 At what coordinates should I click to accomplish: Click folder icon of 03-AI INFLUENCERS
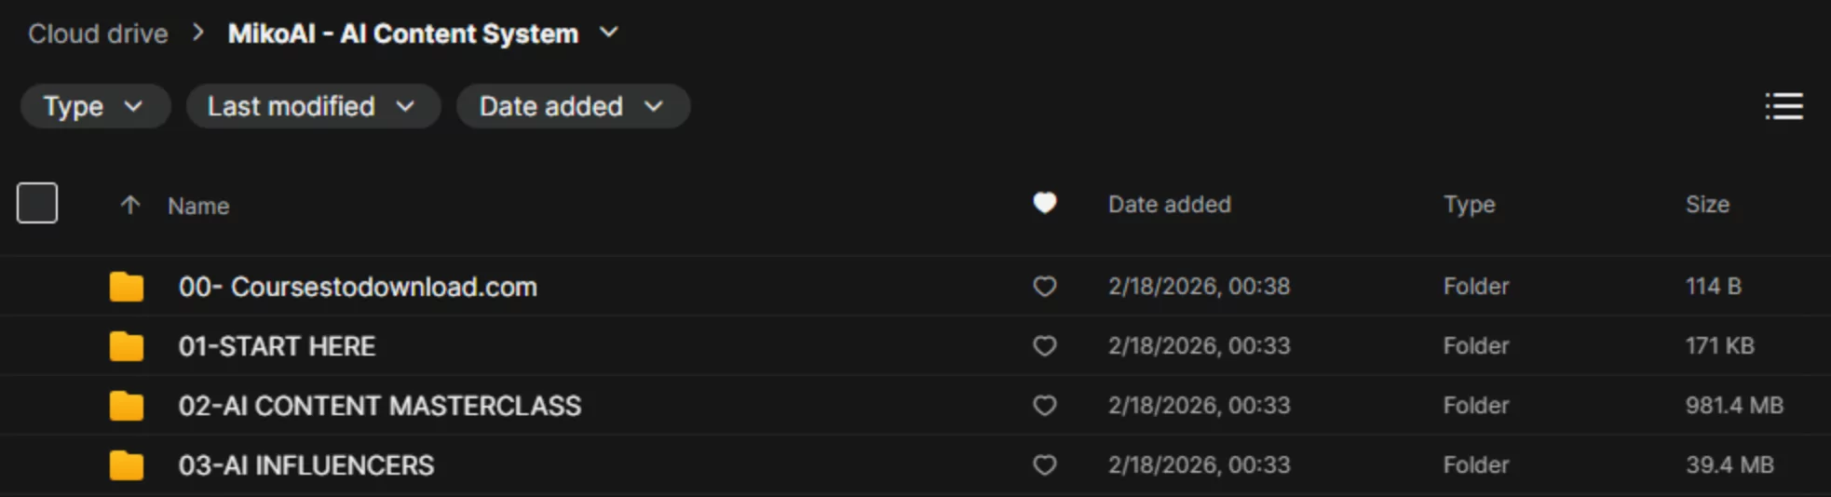pyautogui.click(x=126, y=465)
